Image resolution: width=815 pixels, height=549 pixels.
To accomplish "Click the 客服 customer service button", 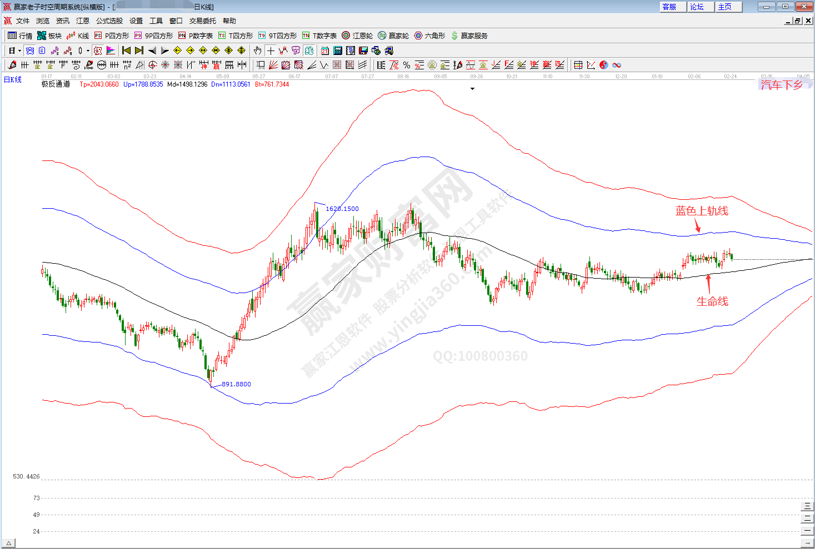I will point(669,7).
